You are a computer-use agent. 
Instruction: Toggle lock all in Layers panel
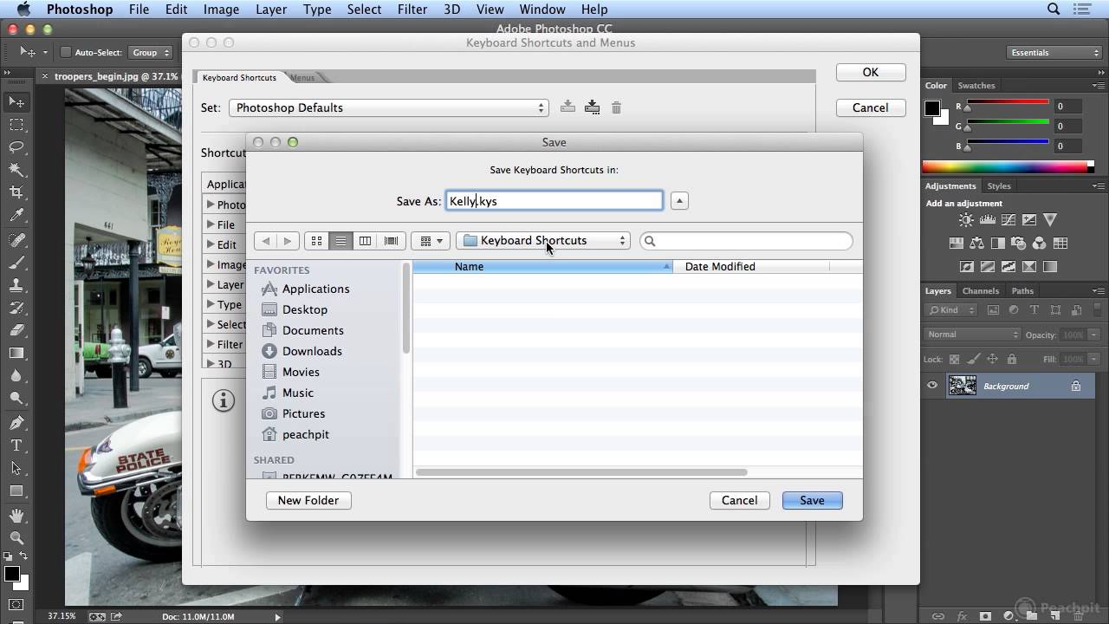point(1011,359)
